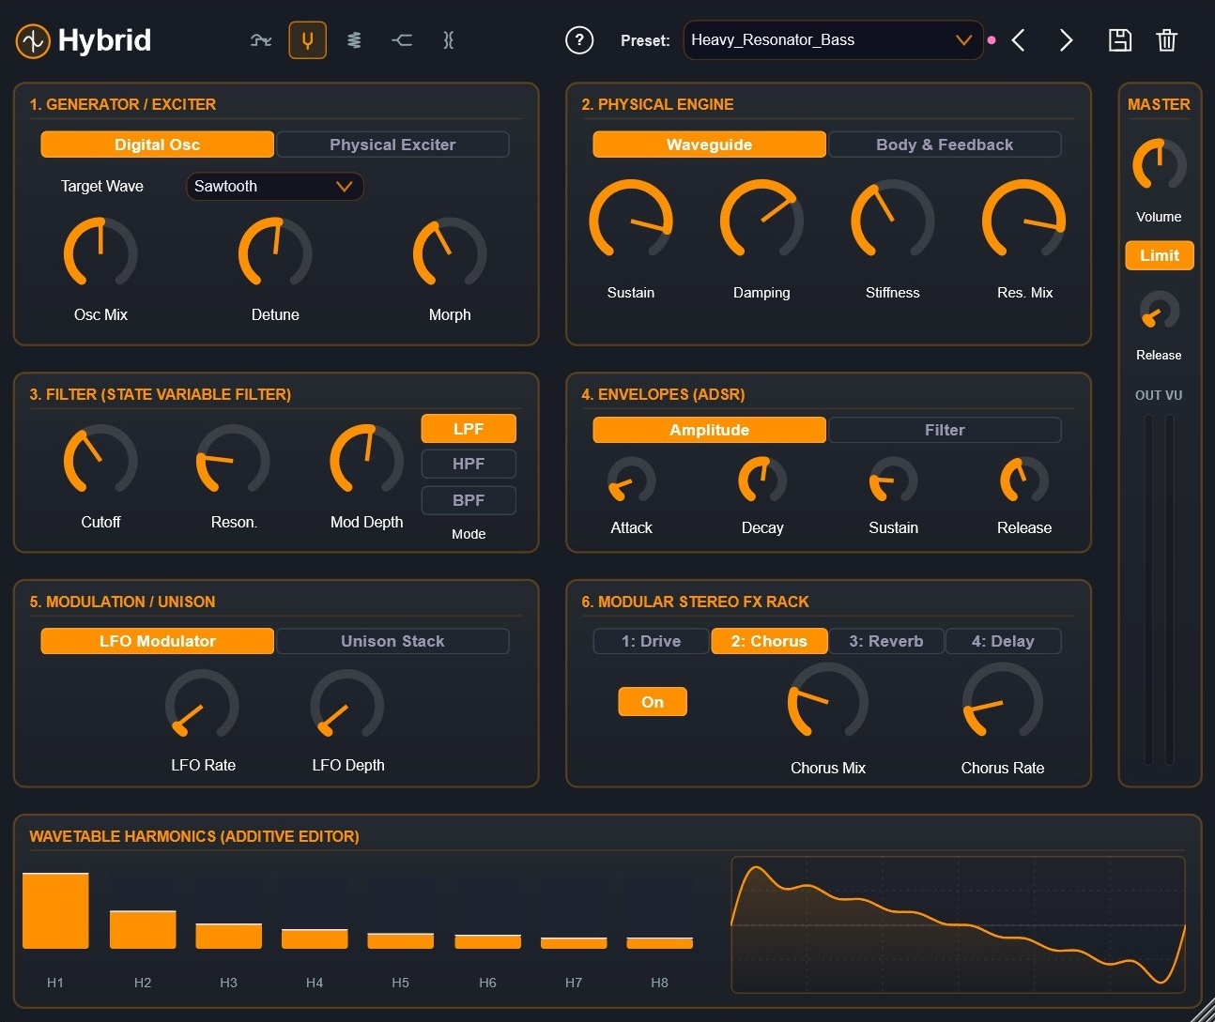Click the OUT VU meter
The width and height of the screenshot is (1215, 1022).
(1160, 589)
